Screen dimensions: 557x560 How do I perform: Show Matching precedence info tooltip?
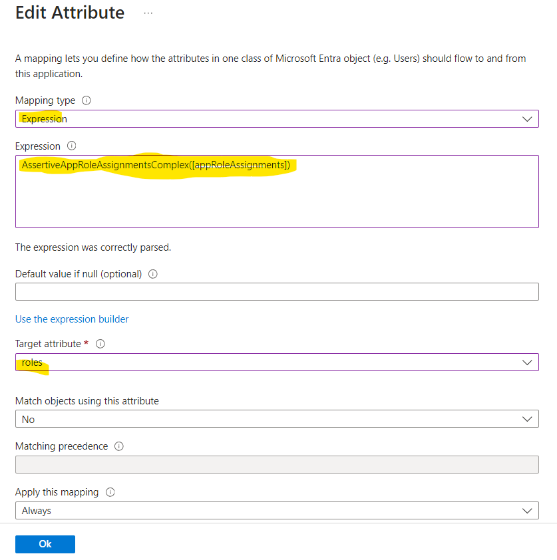[x=119, y=446]
